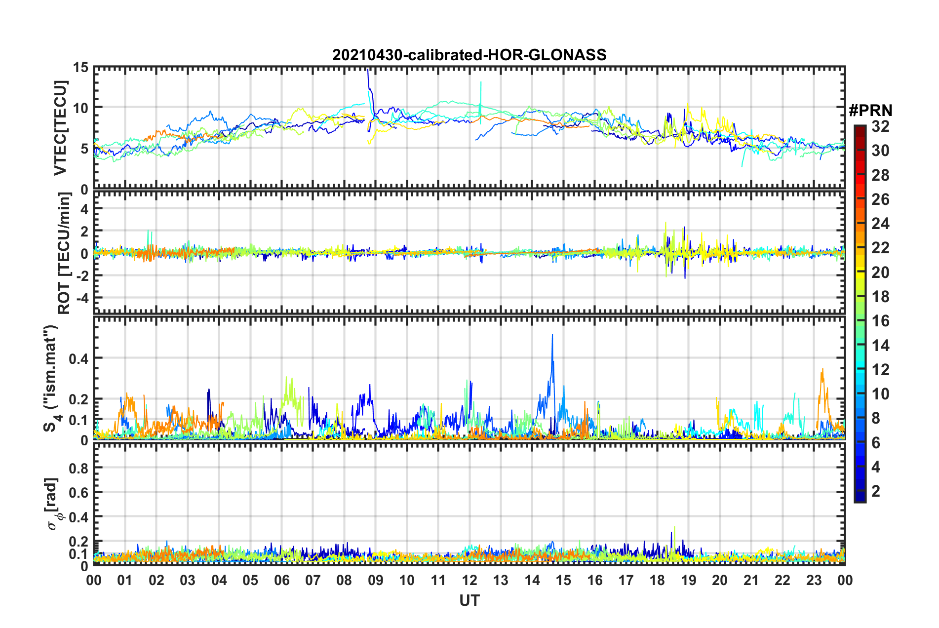
Task: Click the S4 axis tick label 0.4
Action: click(x=79, y=358)
